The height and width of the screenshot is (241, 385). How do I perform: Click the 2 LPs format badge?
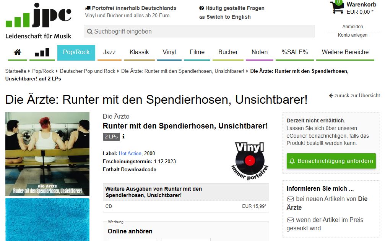click(x=111, y=137)
